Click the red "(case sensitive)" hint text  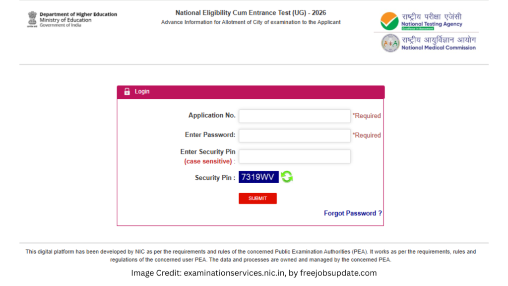208,161
